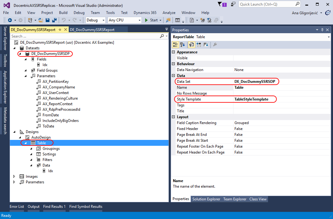Open the Toolbox side tab

tap(5, 60)
